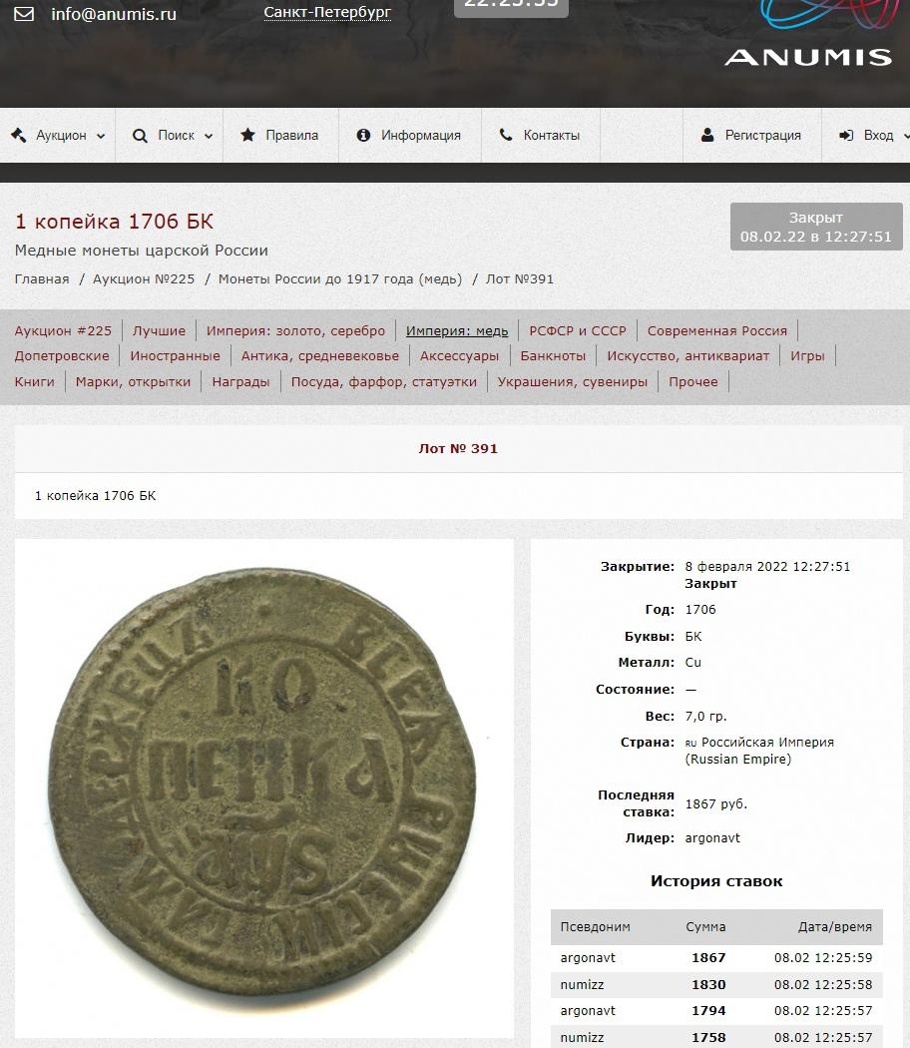The height and width of the screenshot is (1048, 910).
Task: Click the star icon beside Правила
Action: [247, 135]
